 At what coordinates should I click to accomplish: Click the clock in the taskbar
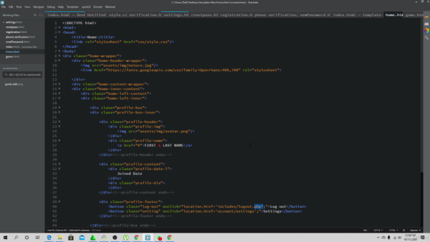411,237
